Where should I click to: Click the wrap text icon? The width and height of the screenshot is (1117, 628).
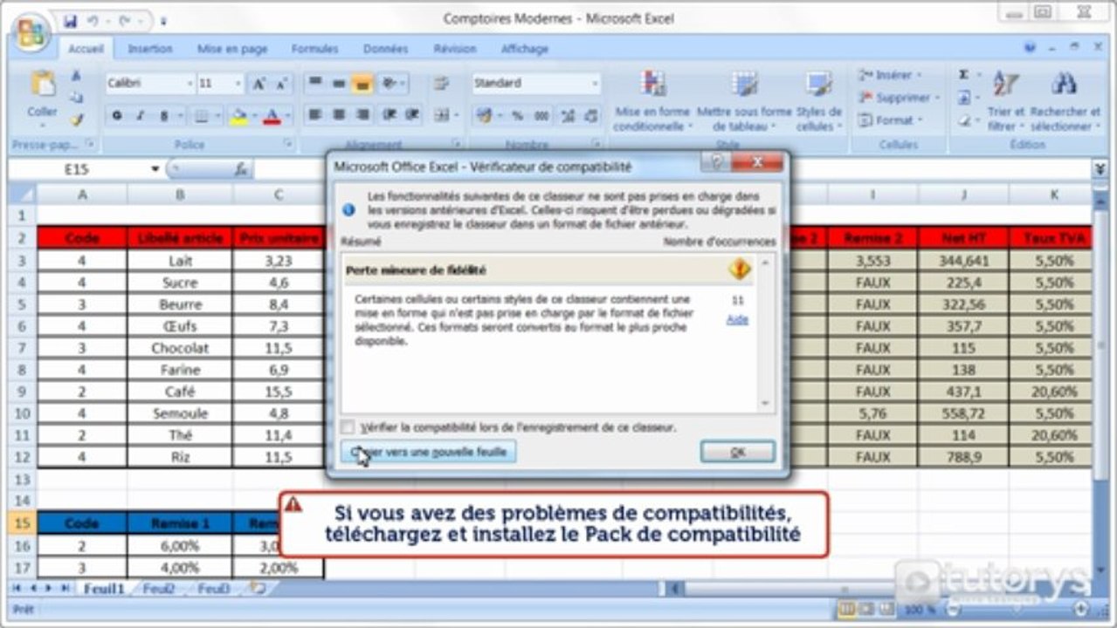click(x=442, y=84)
